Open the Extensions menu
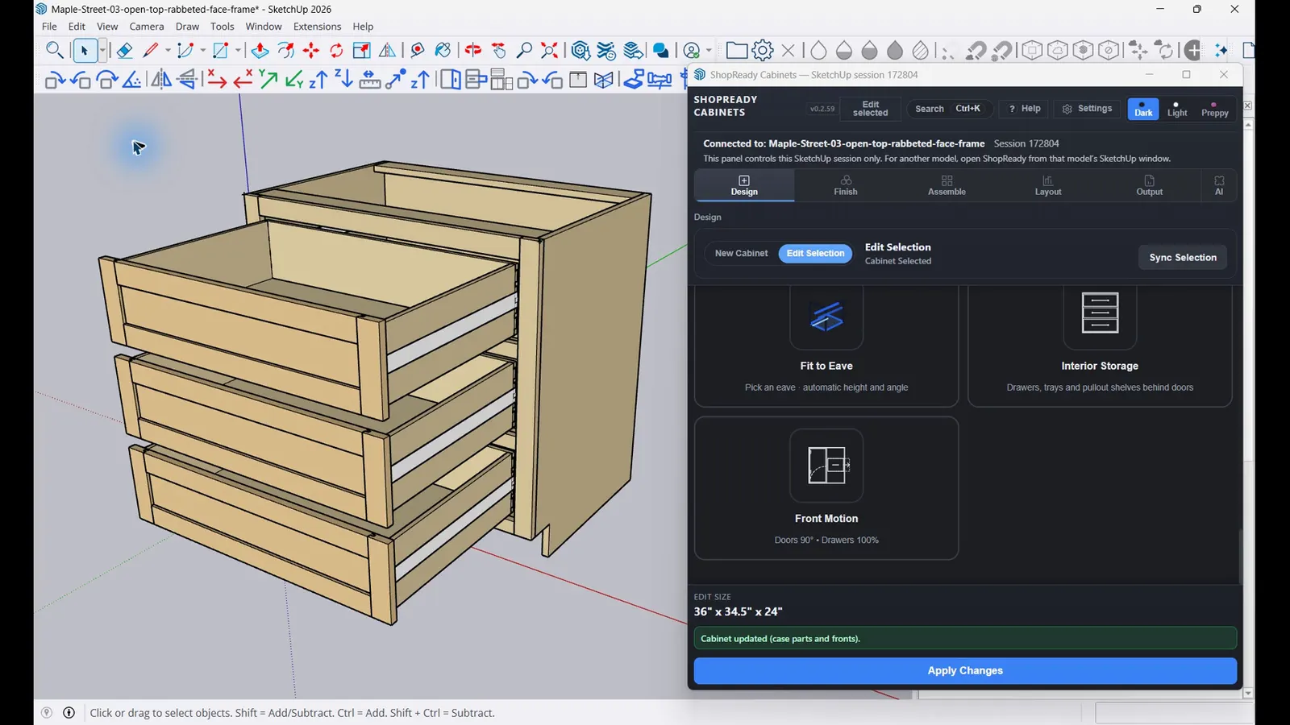 pyautogui.click(x=317, y=27)
